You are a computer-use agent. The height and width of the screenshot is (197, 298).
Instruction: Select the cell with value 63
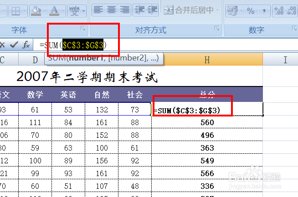[68, 148]
